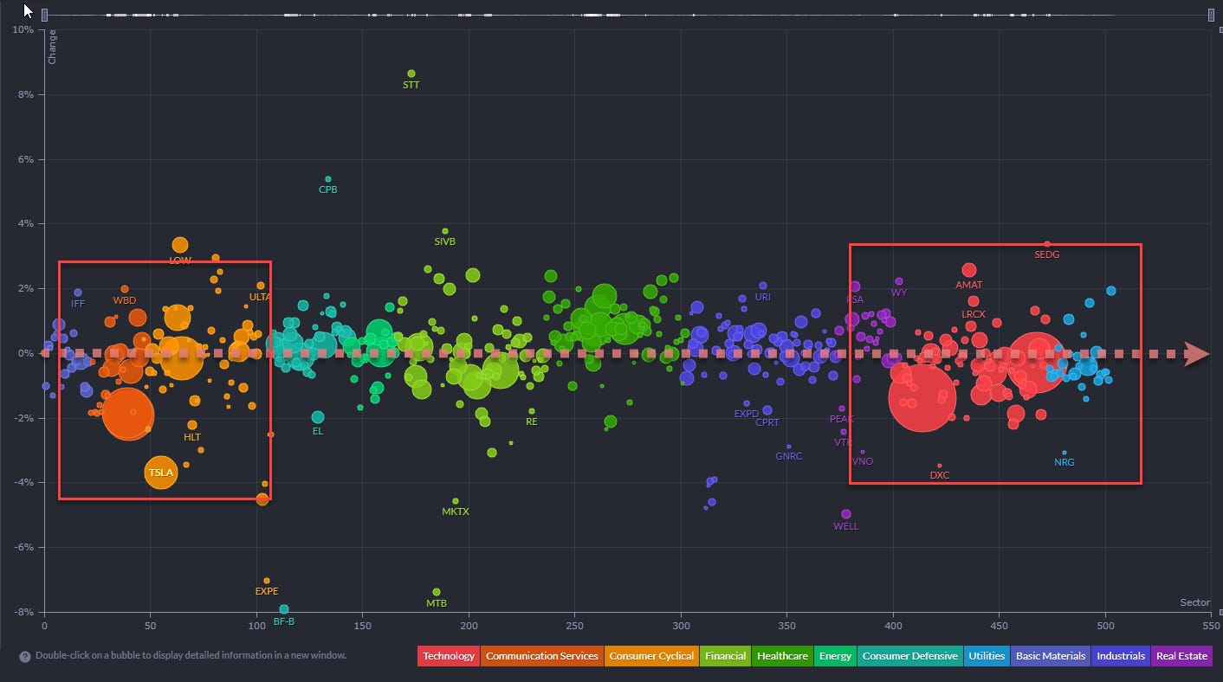Select the CPB bubble

pyautogui.click(x=328, y=179)
